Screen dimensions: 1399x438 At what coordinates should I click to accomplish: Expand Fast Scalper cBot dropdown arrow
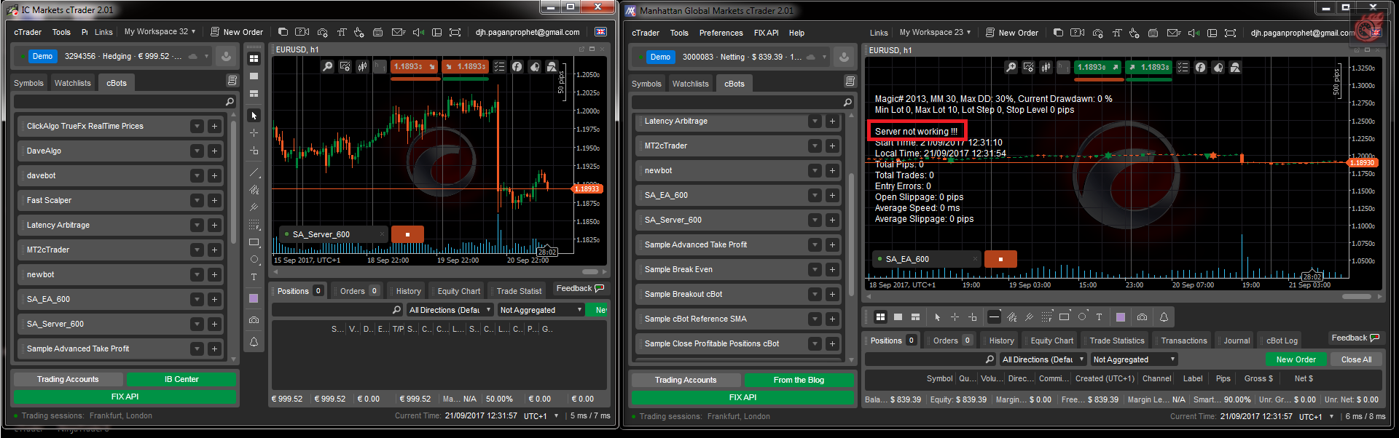coord(197,200)
